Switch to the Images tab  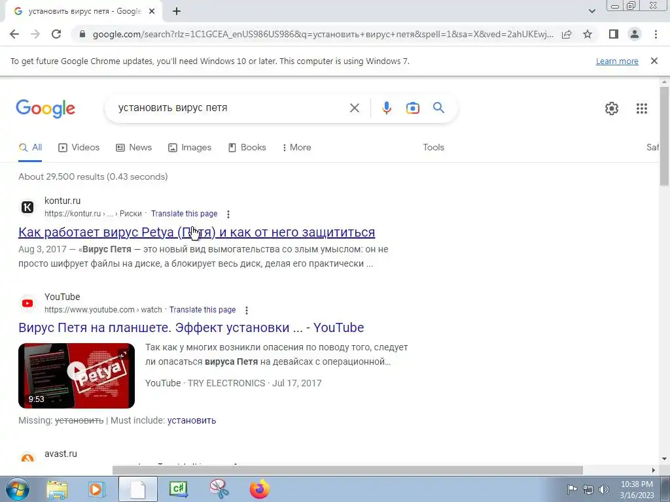(190, 148)
